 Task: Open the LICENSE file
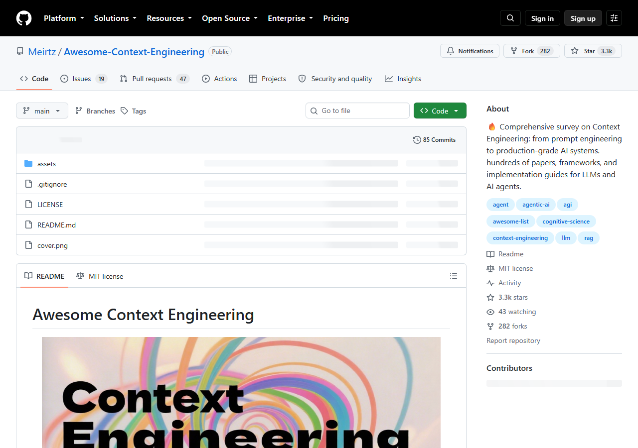(50, 205)
